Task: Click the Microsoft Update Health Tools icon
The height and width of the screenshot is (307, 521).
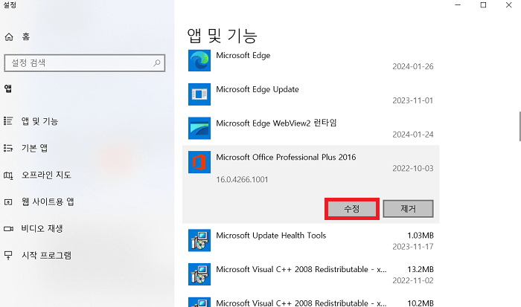Action: [x=199, y=240]
